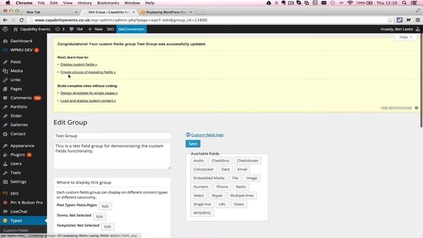This screenshot has width=423, height=238.
Task: Add an Embedded Media field
Action: point(209,178)
